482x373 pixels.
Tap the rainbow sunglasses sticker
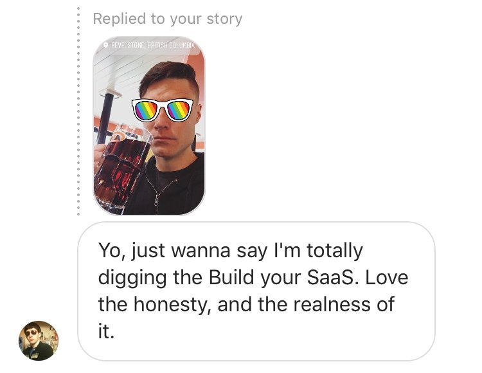163,111
